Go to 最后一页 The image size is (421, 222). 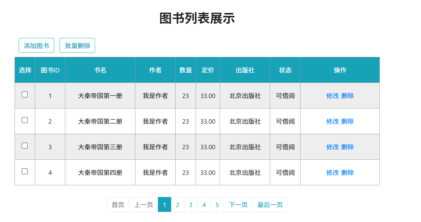(x=270, y=205)
